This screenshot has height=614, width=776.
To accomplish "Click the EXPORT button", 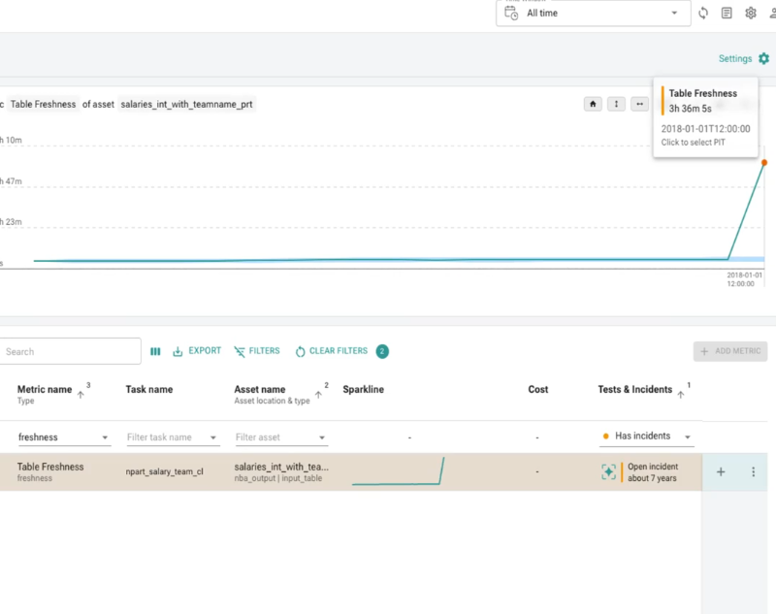I will [197, 351].
